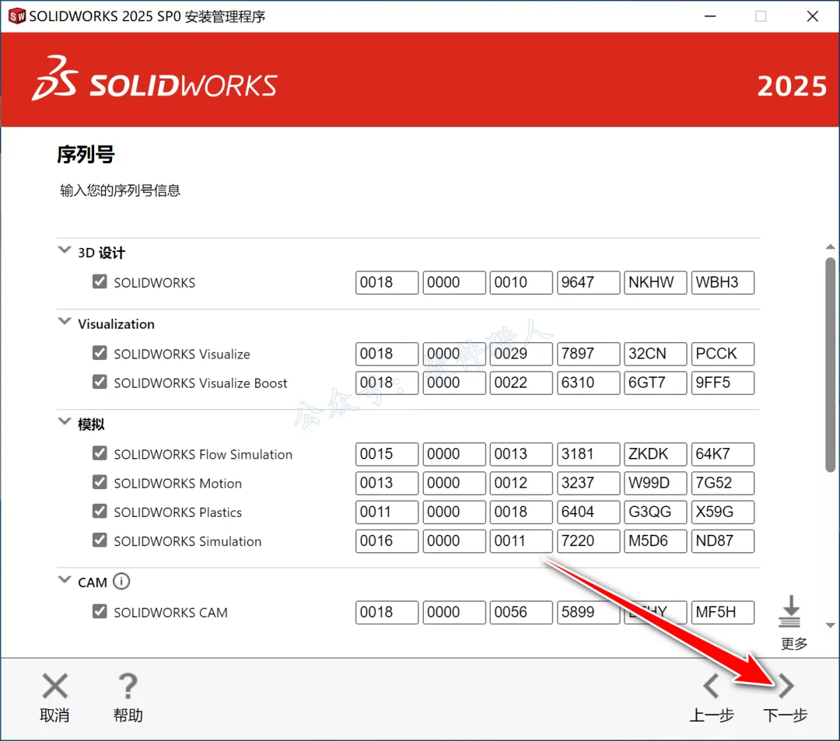Click the More download icon

tap(790, 611)
